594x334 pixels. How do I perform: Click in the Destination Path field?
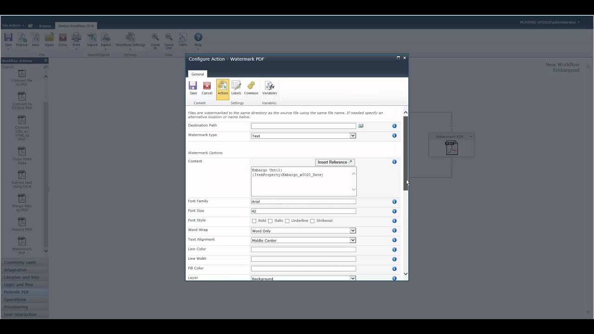(303, 126)
